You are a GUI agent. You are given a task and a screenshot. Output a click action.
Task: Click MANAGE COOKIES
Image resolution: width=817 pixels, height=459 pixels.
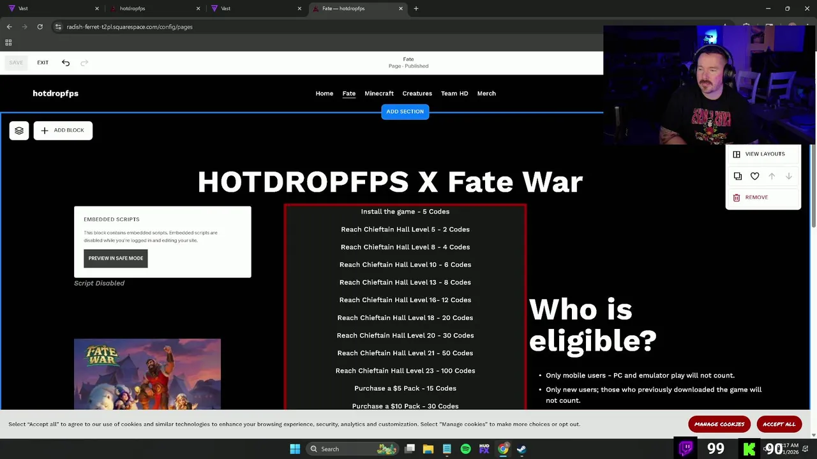click(x=719, y=424)
